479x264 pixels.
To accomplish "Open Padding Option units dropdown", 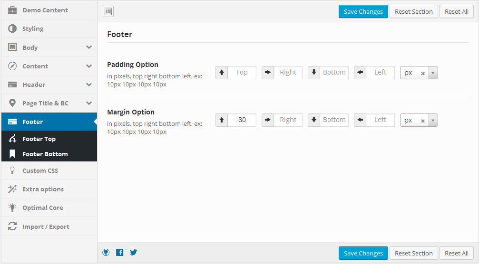I will click(433, 73).
